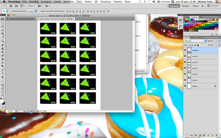Viewport: 221px width, 138px height.
Task: Select the History Brush tool
Action: (3, 52)
